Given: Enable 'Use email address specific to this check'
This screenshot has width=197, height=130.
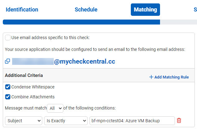Looking at the screenshot, I should tap(8, 38).
